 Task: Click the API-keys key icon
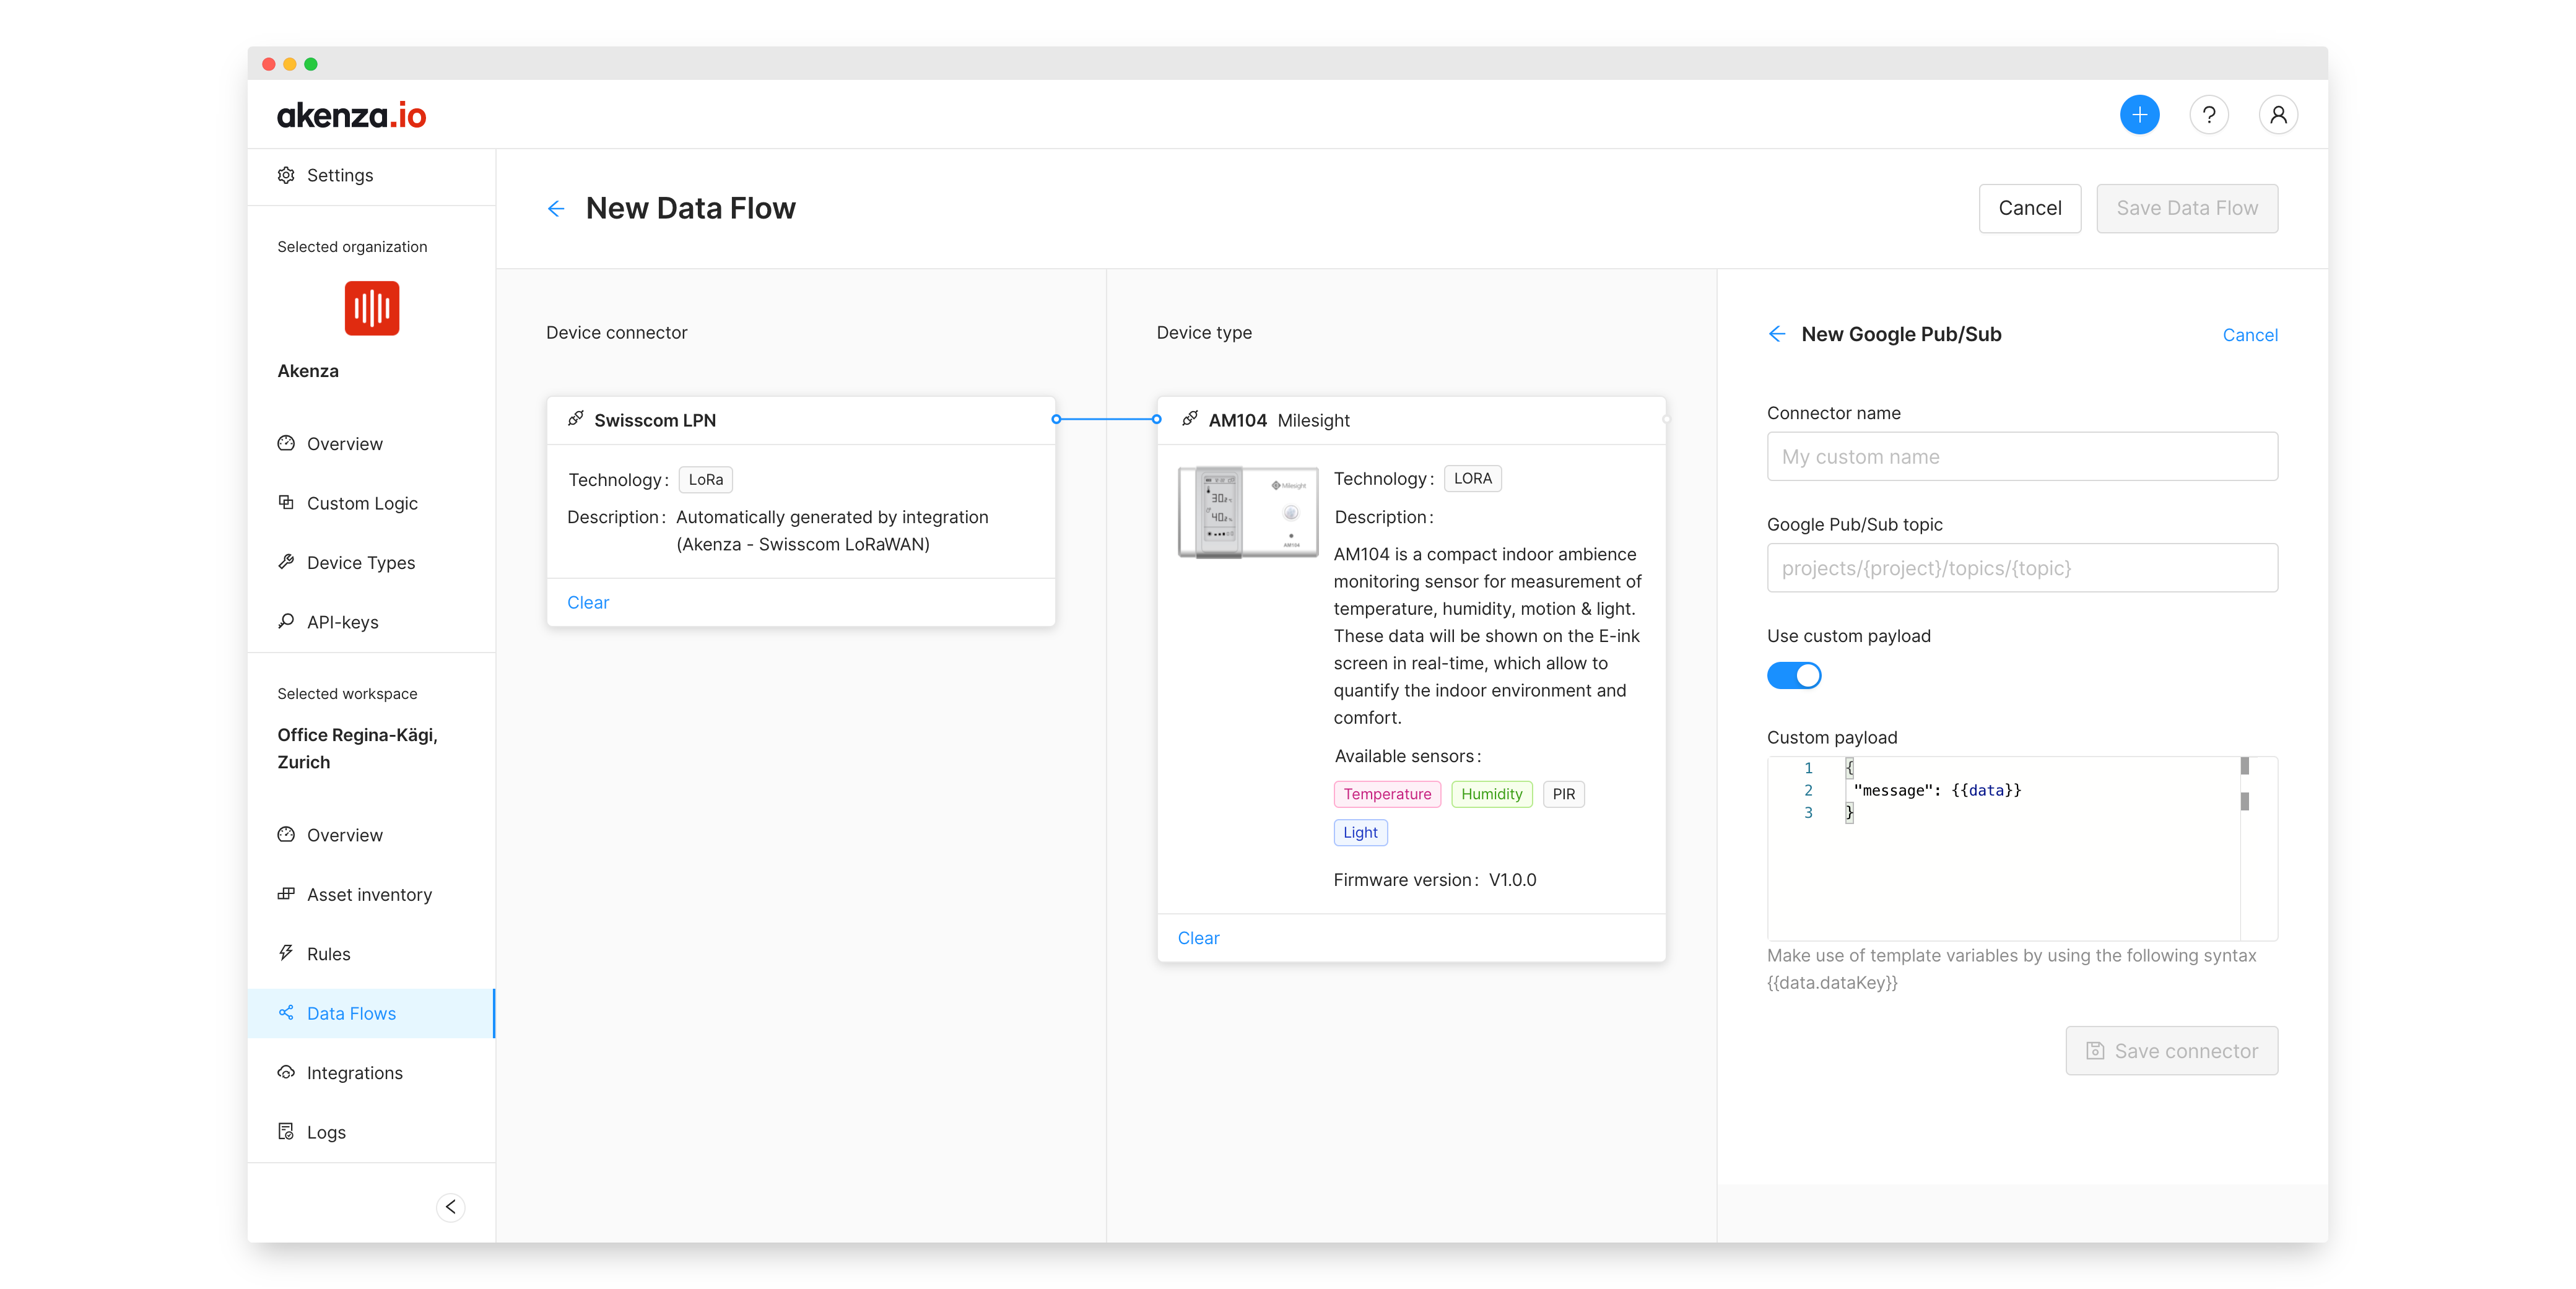coord(286,621)
